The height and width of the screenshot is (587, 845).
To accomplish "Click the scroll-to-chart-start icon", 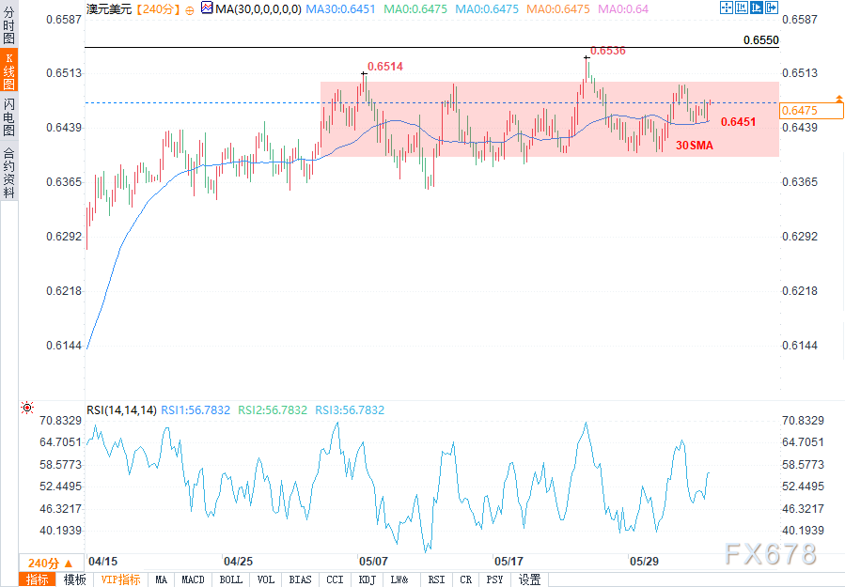I will 741,8.
